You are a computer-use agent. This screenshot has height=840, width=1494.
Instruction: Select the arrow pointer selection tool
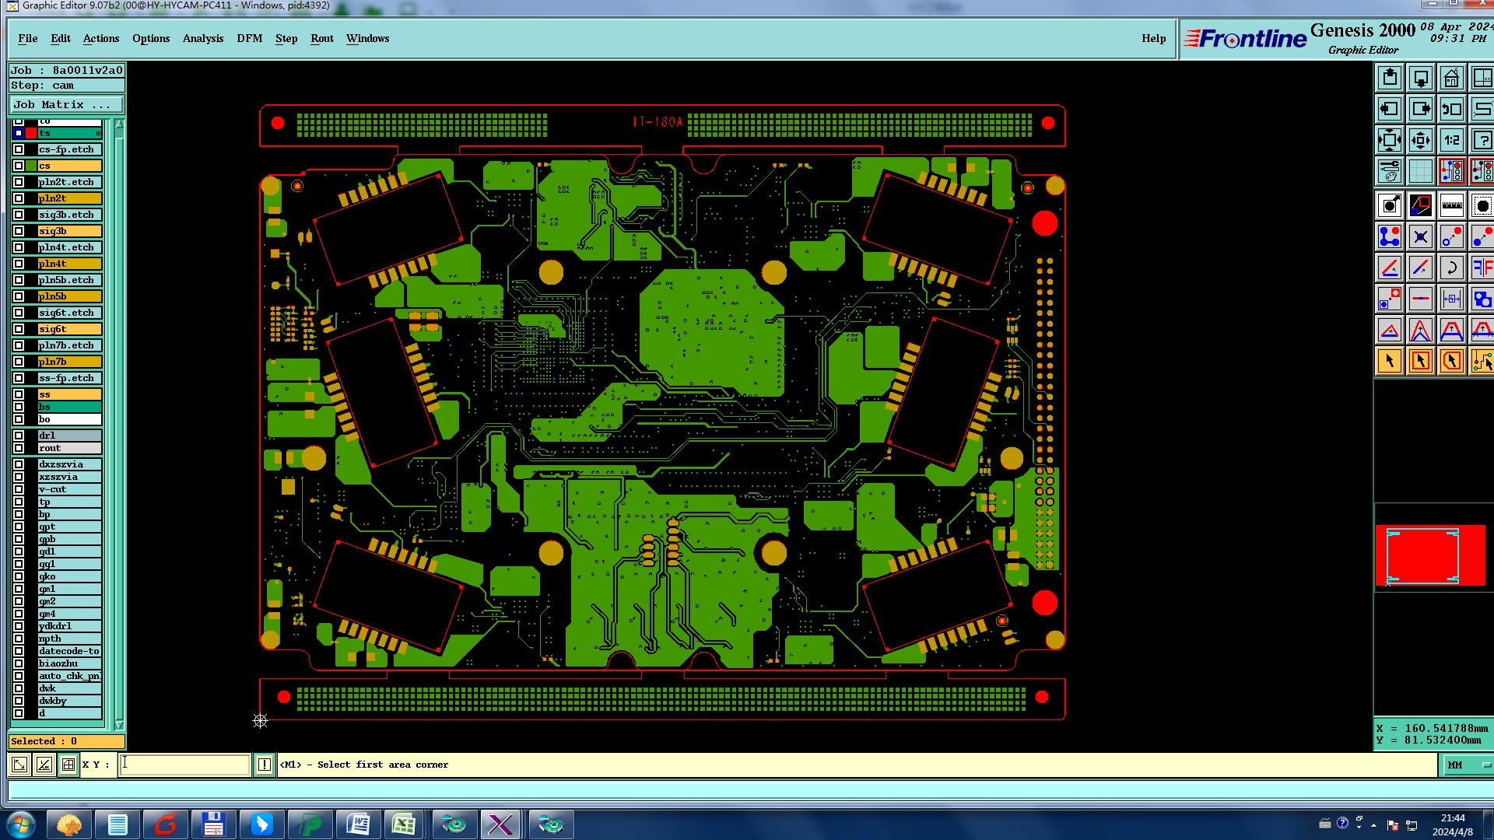coord(1390,361)
